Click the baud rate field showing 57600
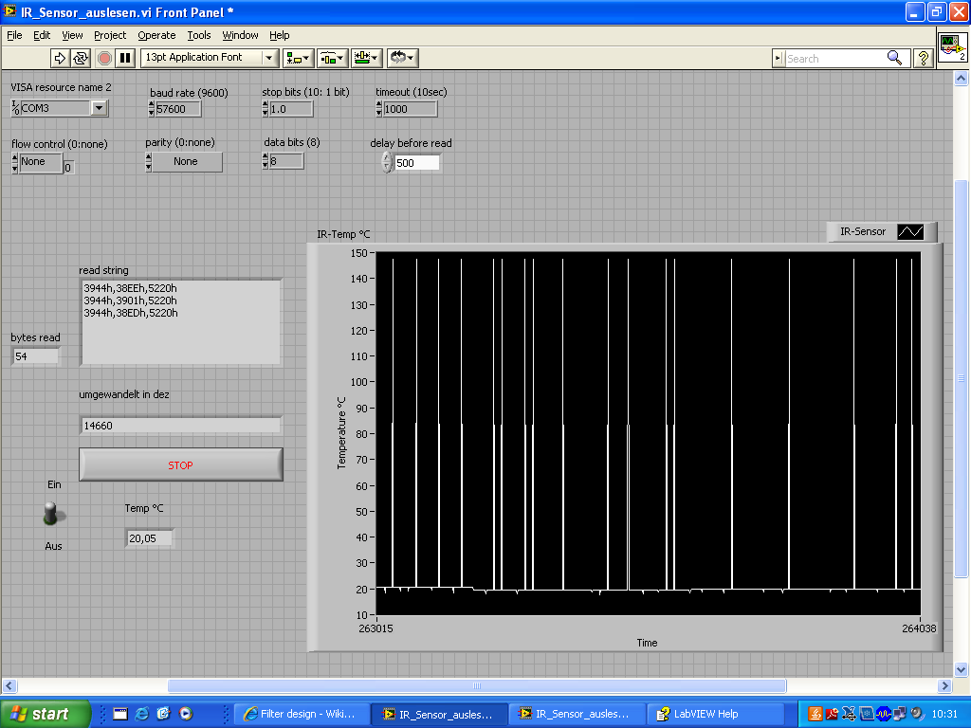Viewport: 971px width, 728px height. tap(177, 109)
